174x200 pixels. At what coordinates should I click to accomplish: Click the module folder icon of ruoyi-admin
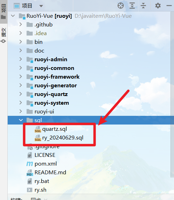click(30, 60)
